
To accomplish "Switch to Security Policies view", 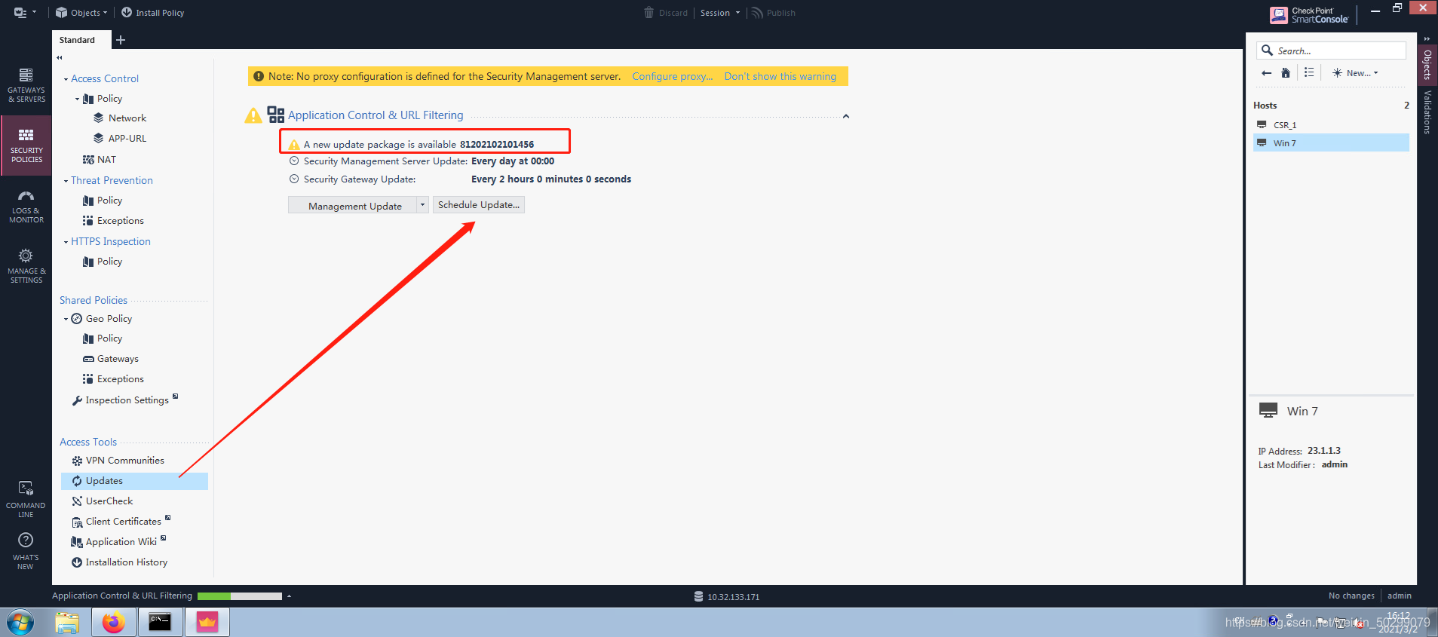I will coord(26,145).
